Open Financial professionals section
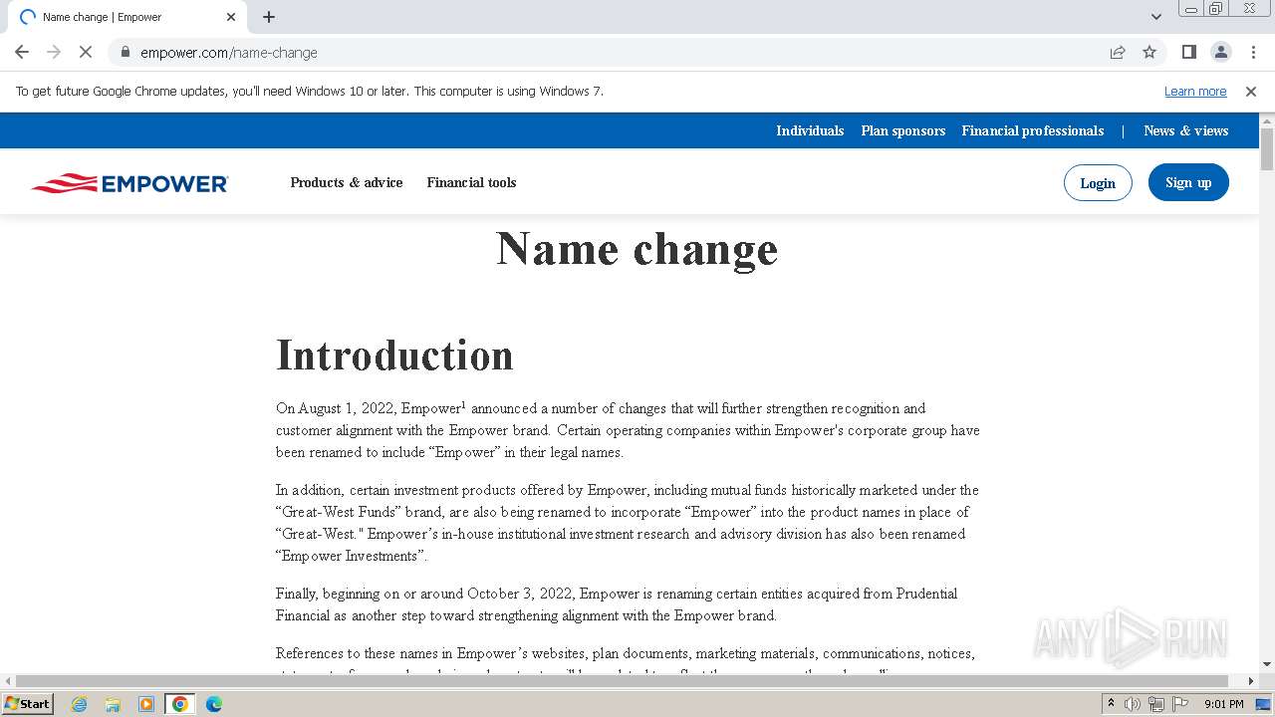Viewport: 1275px width, 717px height. pos(1033,130)
